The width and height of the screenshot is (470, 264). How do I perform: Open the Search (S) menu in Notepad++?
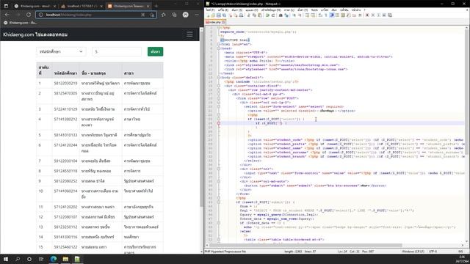click(x=236, y=10)
